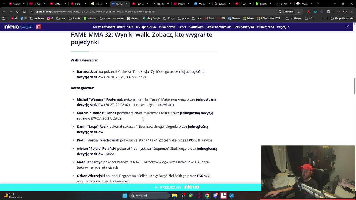356x200 pixels.
Task: Go to ME w siatkówce kobiet 2026
Action: (x=113, y=27)
